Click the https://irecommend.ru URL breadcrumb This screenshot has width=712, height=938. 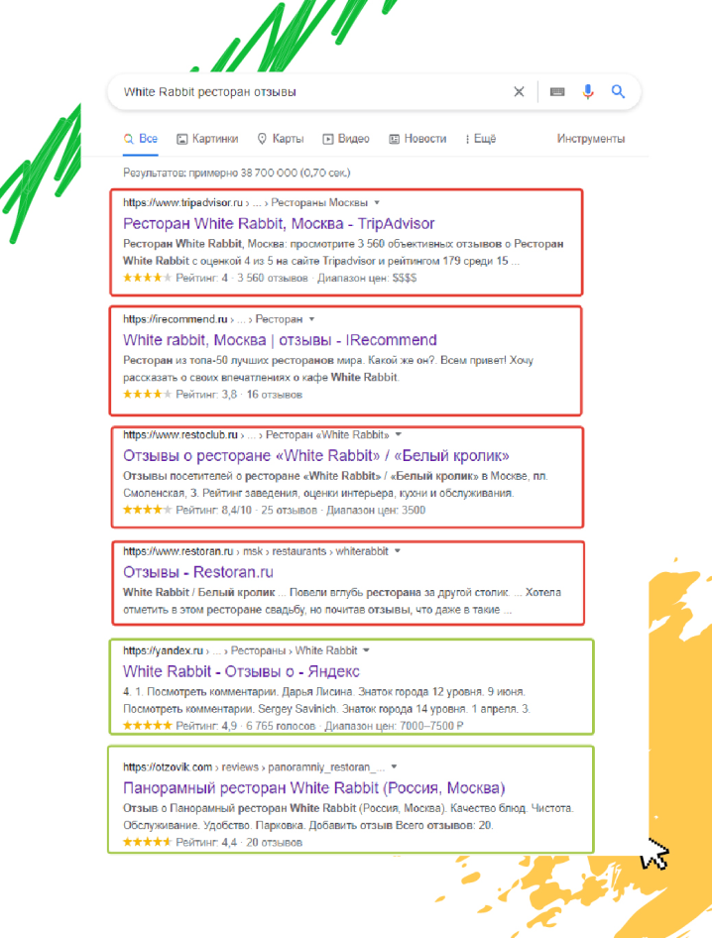tap(176, 319)
